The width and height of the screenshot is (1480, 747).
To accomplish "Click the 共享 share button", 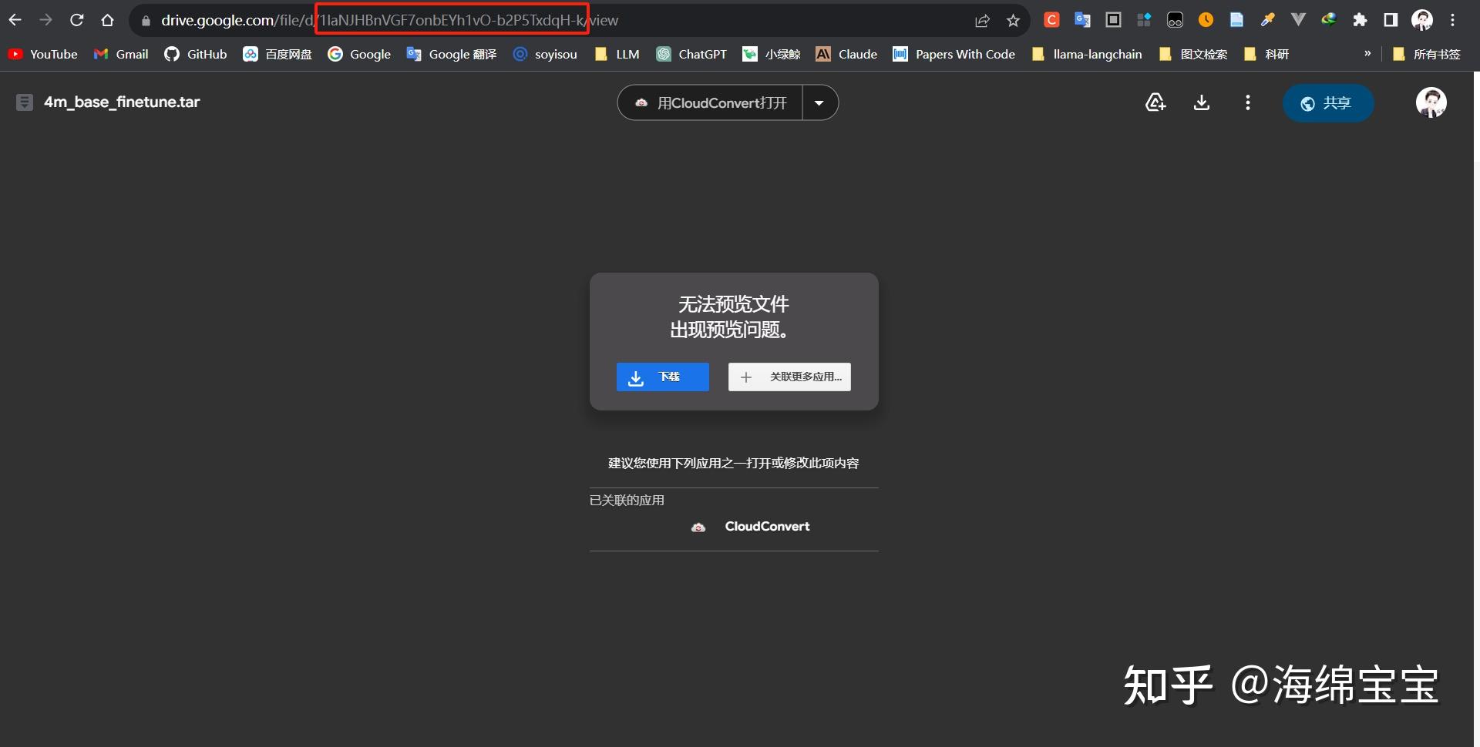I will [x=1328, y=102].
